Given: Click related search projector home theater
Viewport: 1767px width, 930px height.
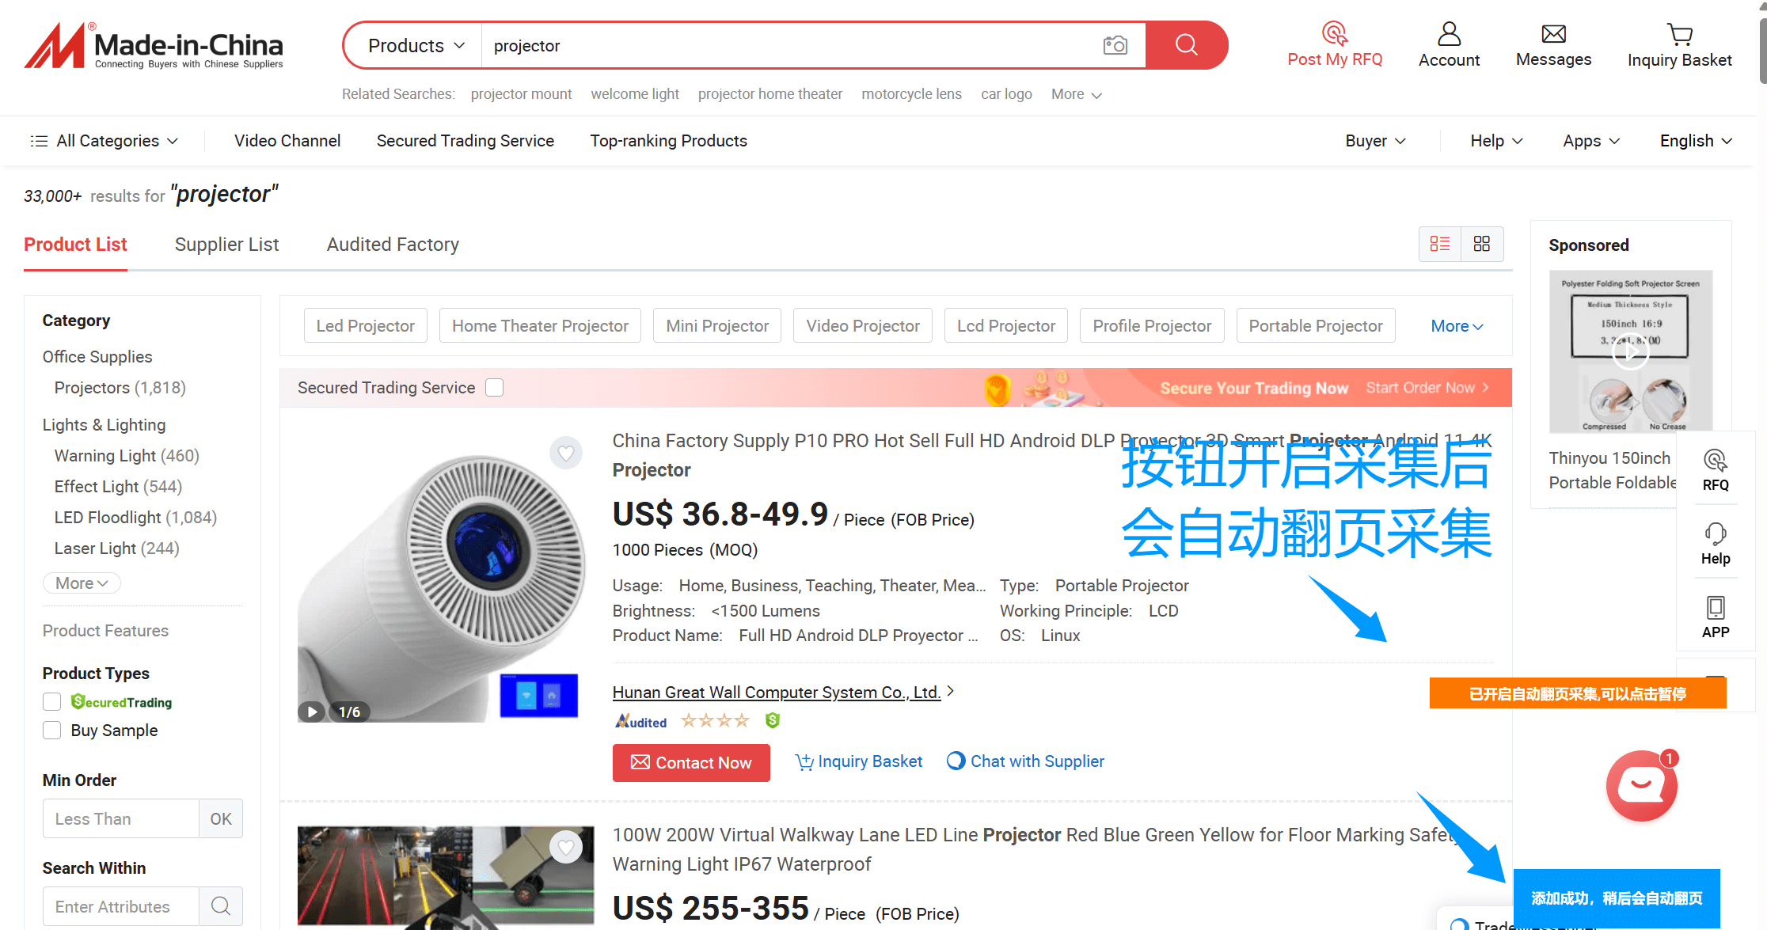Looking at the screenshot, I should 770,94.
